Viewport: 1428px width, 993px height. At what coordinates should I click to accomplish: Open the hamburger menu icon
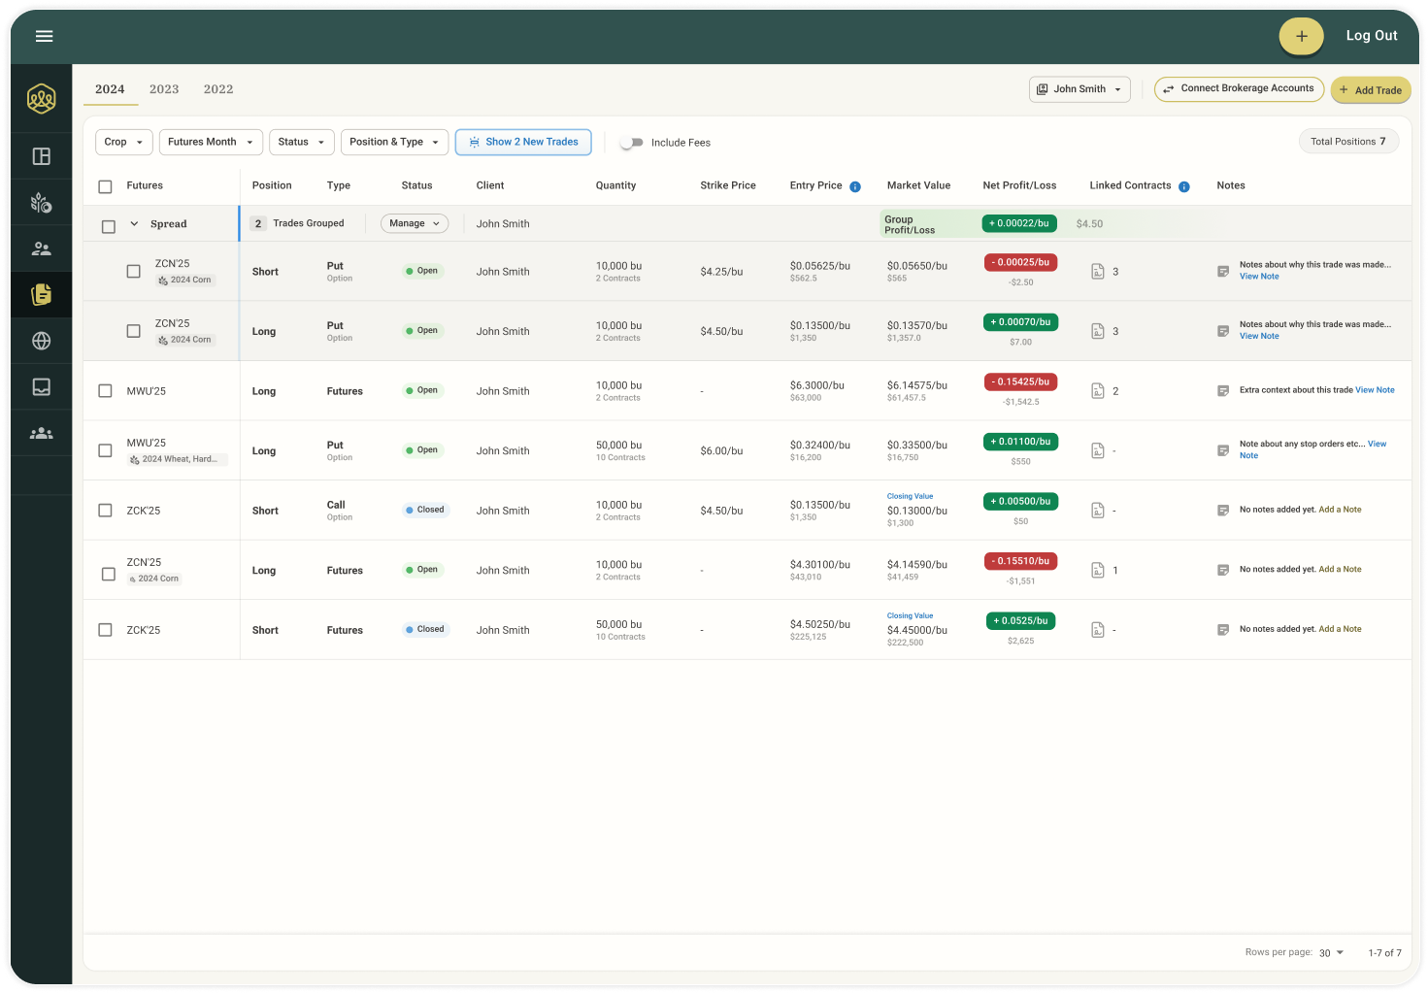pyautogui.click(x=44, y=36)
